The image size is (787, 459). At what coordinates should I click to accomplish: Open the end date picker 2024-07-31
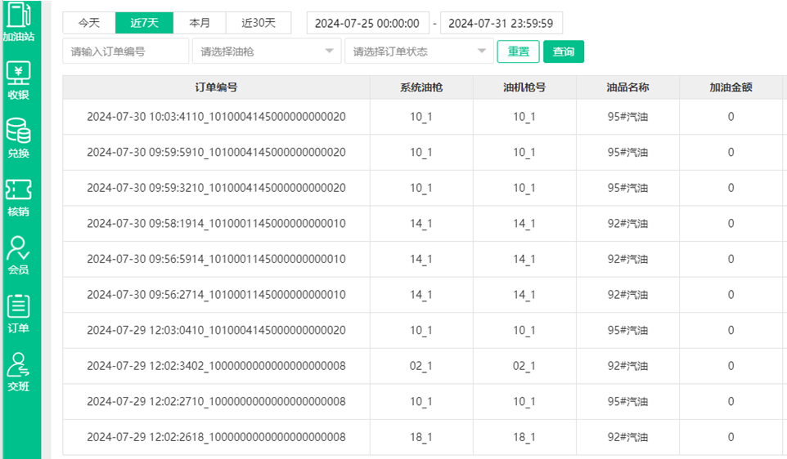tap(501, 23)
